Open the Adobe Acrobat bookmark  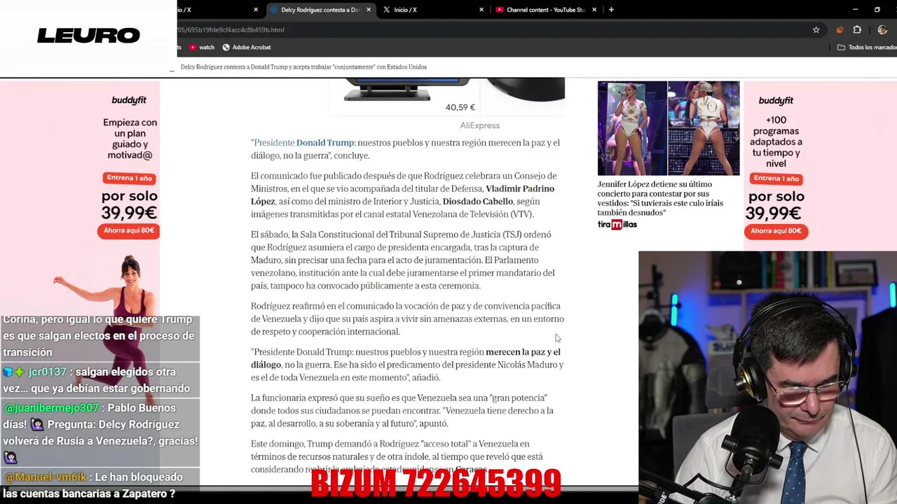point(247,48)
